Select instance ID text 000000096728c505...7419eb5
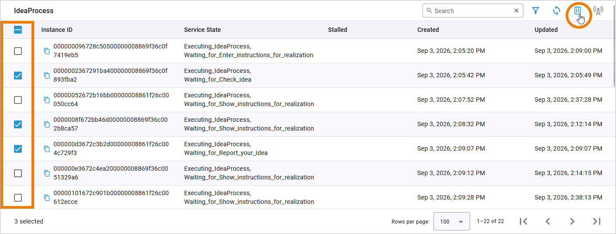 pyautogui.click(x=111, y=51)
